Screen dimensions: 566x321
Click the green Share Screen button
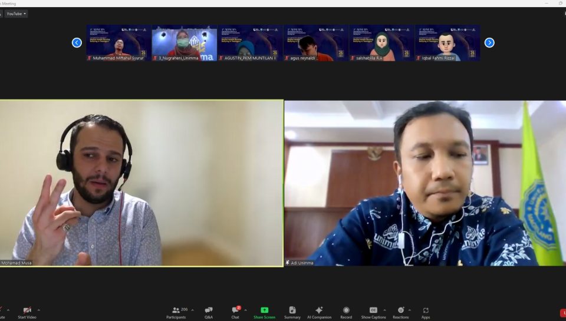coord(264,312)
